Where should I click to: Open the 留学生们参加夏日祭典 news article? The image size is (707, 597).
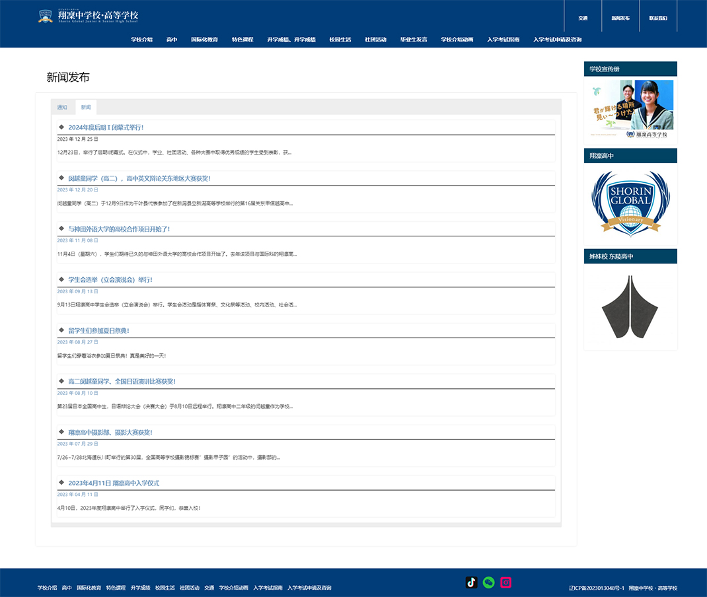pyautogui.click(x=98, y=331)
